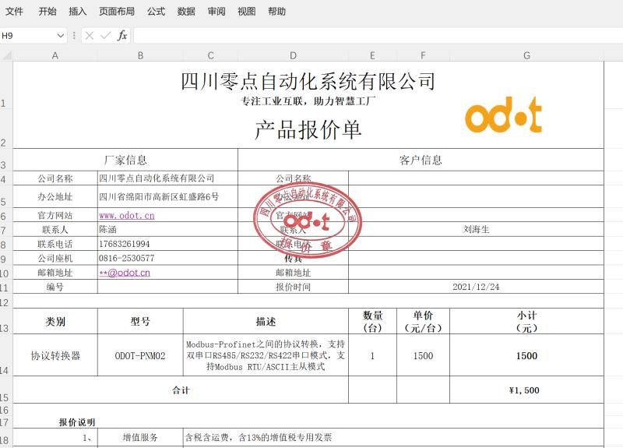Select the 描述 table header
Viewport: 623px width, 448px height.
[266, 321]
